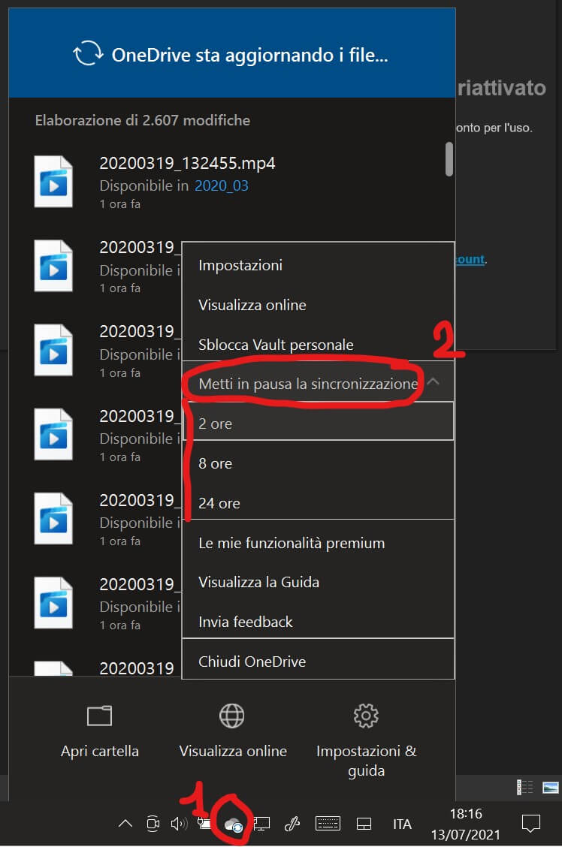Open folder using Apri cartella icon

tap(99, 716)
